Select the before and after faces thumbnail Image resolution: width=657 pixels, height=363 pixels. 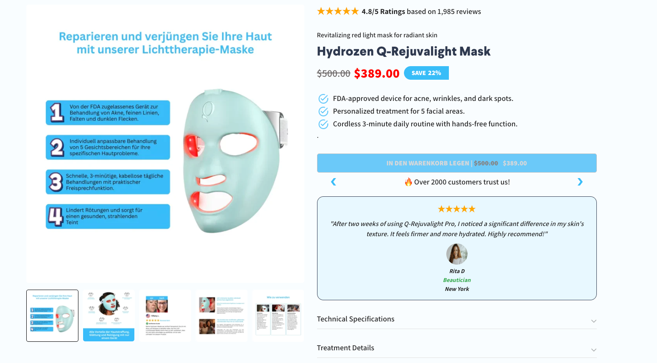click(165, 316)
